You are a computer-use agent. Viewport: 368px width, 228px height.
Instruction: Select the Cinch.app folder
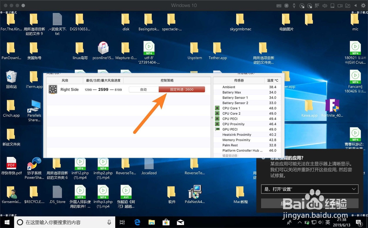[11, 108]
